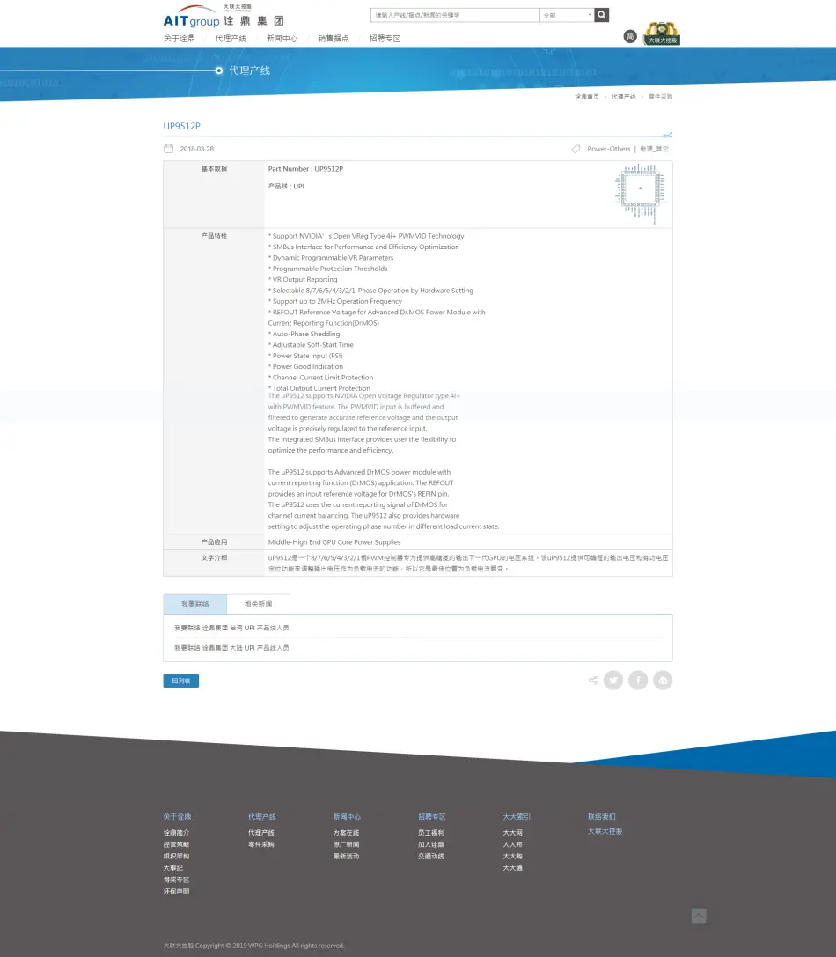Screen dimensions: 836x957
Task: Open the footer 大事记 link
Action: coord(173,868)
